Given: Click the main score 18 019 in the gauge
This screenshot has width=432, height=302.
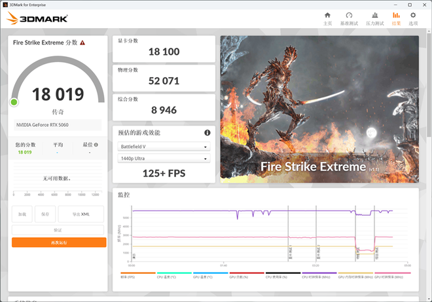Looking at the screenshot, I should [58, 94].
